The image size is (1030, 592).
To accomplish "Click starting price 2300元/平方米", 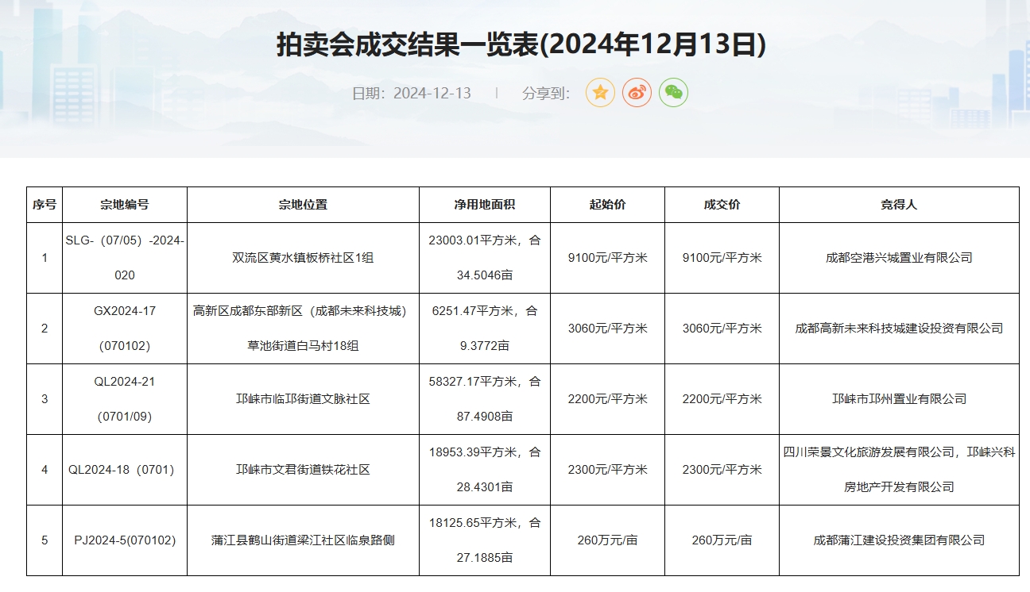I will [x=607, y=470].
